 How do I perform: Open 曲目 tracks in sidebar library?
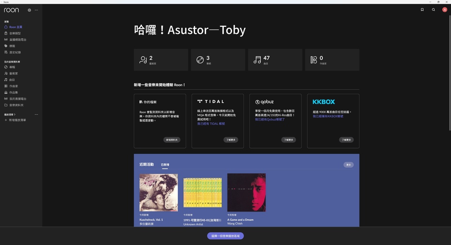click(x=12, y=80)
